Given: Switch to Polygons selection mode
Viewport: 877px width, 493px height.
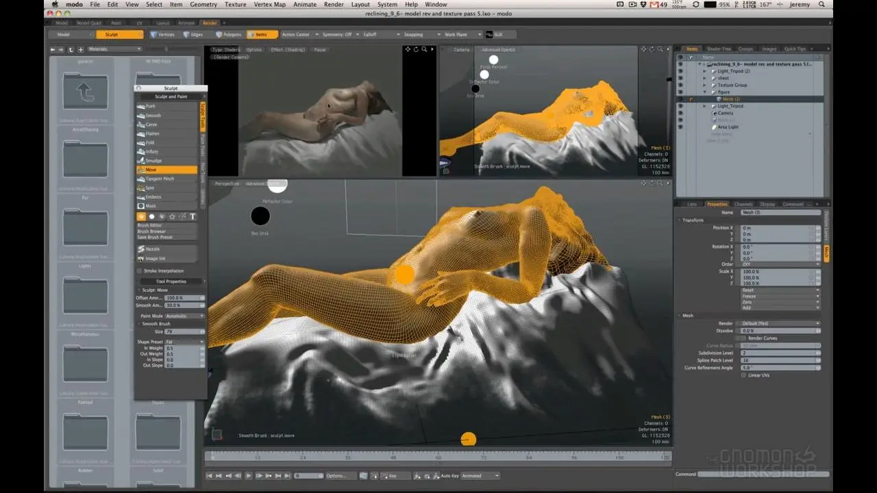Looking at the screenshot, I should click(x=228, y=34).
